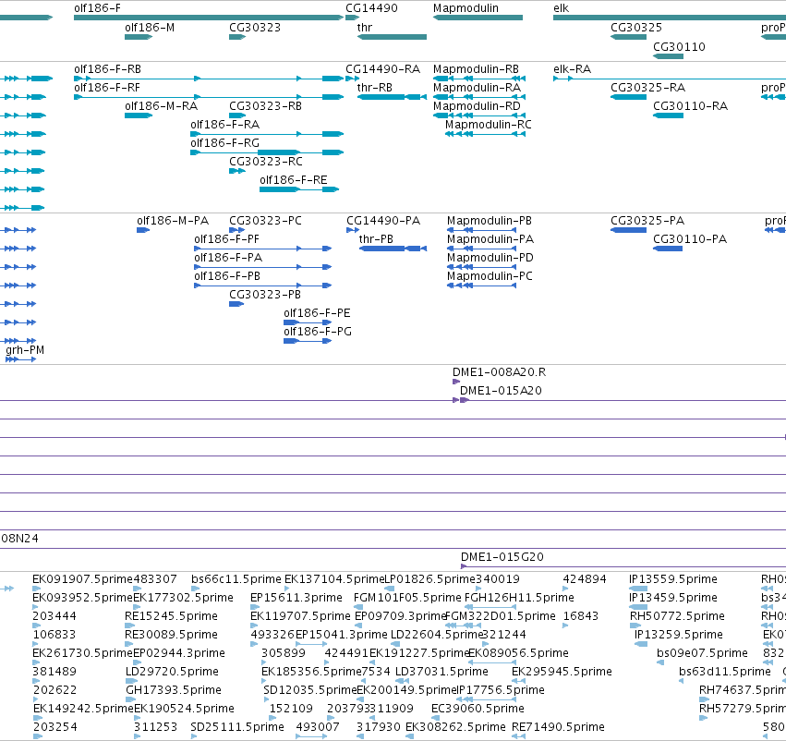Select EST label bs66c11.5prime
Image resolution: width=786 pixels, height=741 pixels.
click(236, 579)
